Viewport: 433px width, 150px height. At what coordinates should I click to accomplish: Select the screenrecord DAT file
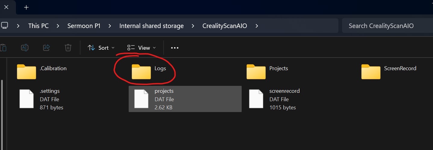pos(256,99)
